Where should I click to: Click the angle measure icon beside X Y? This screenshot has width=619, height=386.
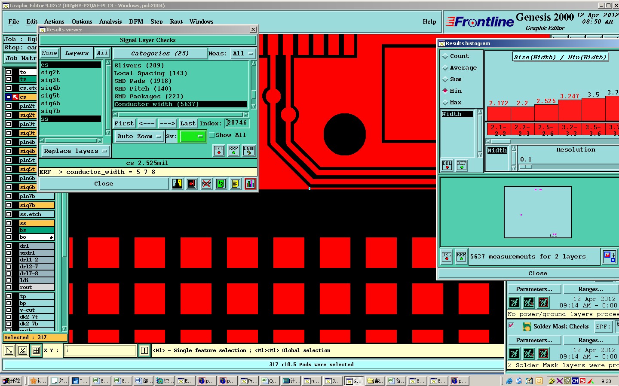coord(23,351)
